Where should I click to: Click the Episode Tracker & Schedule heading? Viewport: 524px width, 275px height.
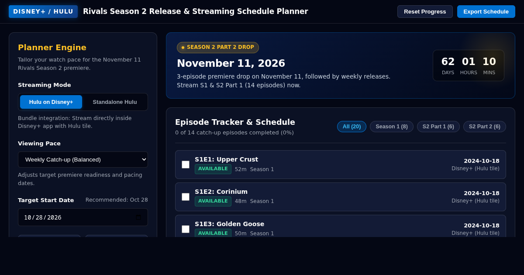235,122
